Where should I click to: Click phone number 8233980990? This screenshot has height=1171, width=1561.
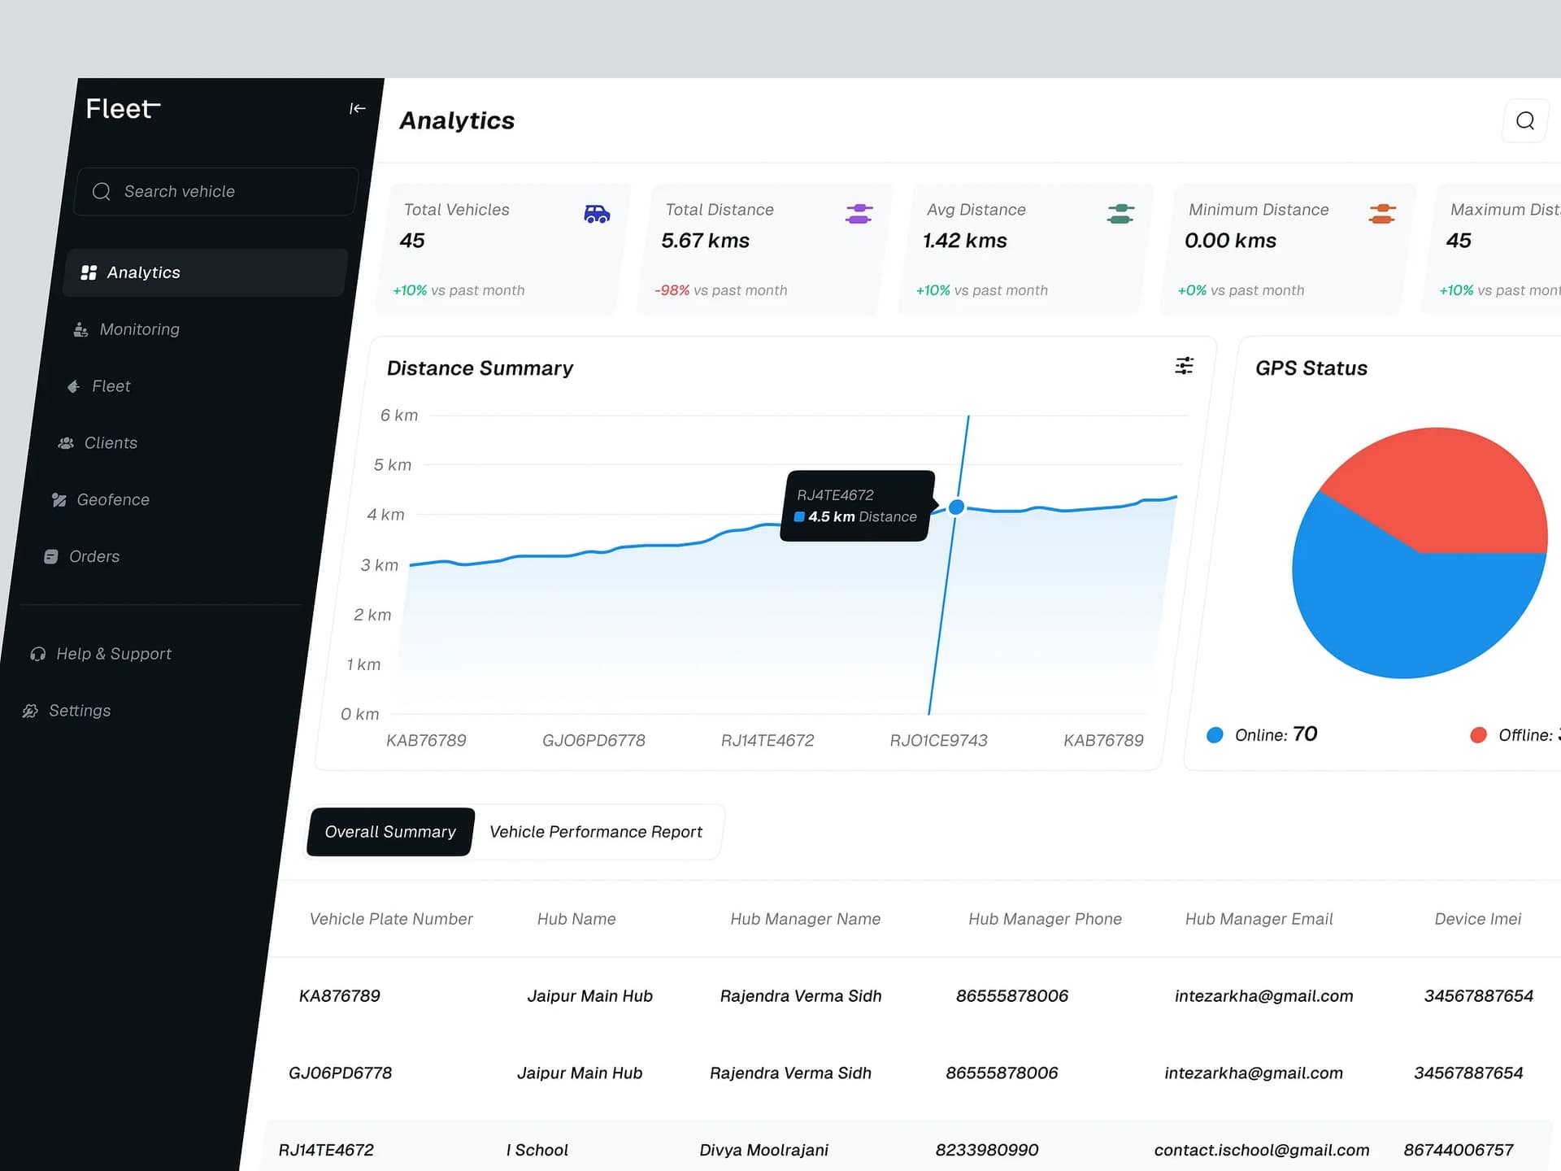coord(986,1151)
